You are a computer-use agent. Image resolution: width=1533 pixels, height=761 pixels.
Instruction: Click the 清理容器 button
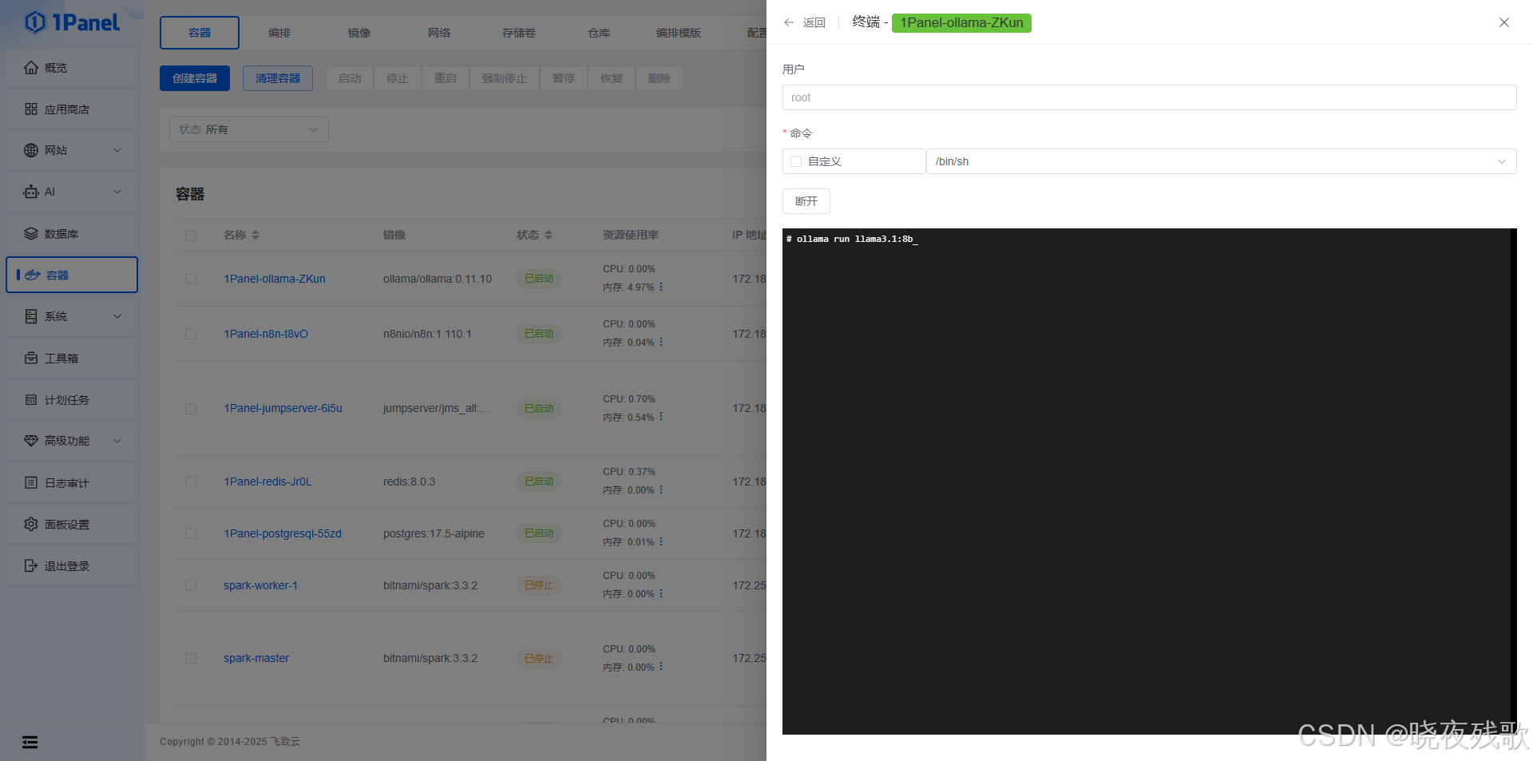(278, 78)
